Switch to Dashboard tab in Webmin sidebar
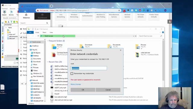This screenshot has height=109, width=193. pyautogui.click(x=42, y=16)
